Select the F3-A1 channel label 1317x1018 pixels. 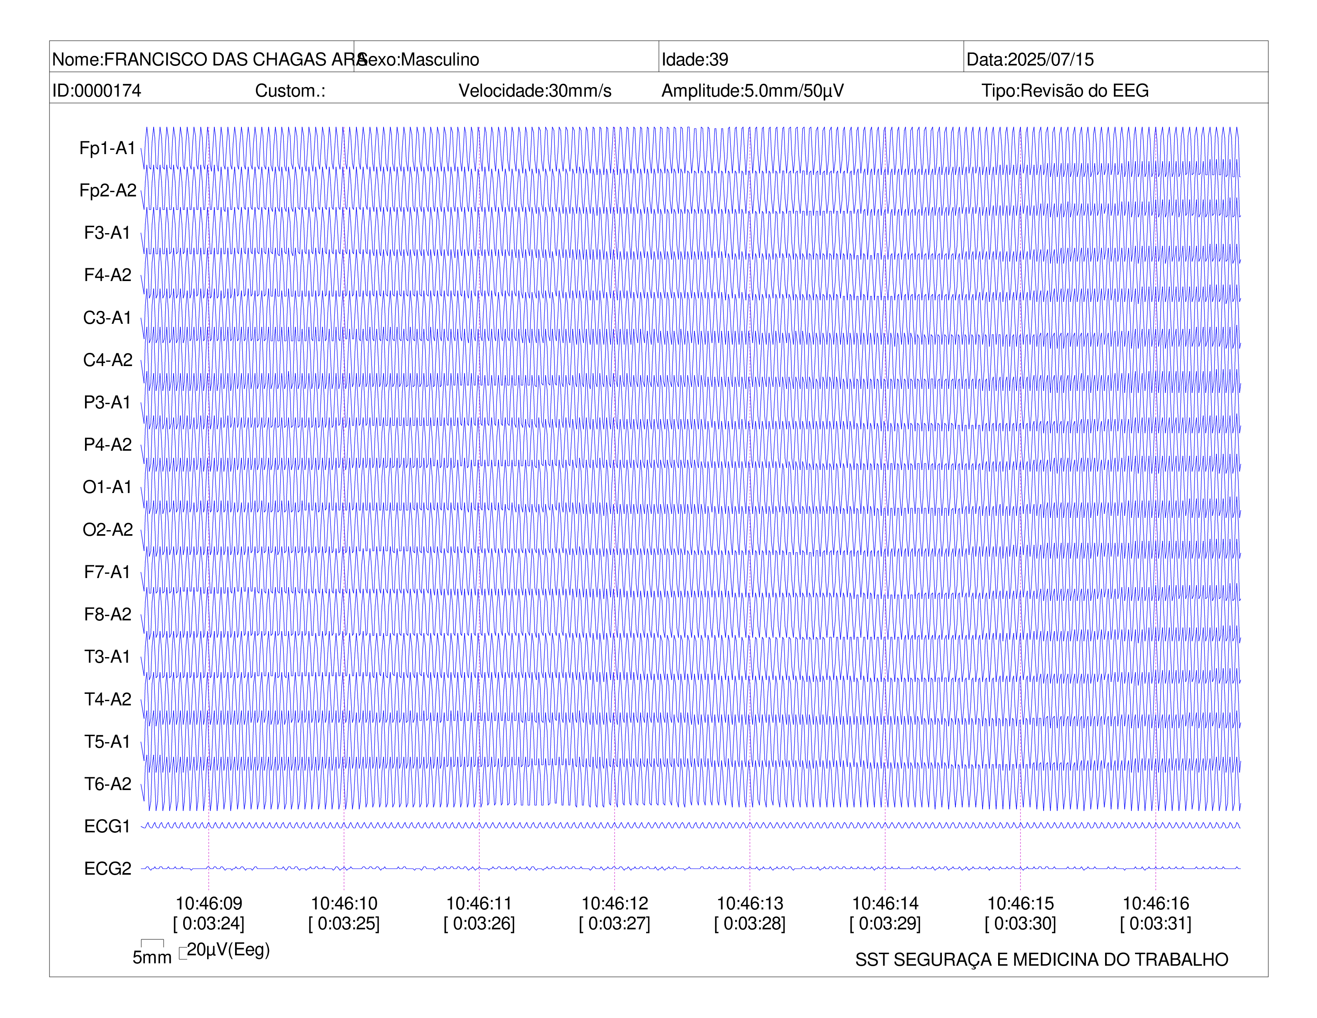(x=107, y=233)
